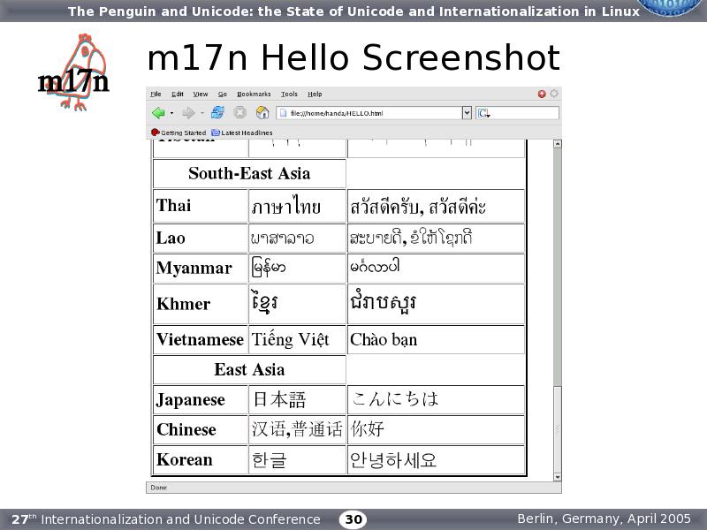Click the m17n chicken logo
707x530 pixels.
tap(76, 74)
